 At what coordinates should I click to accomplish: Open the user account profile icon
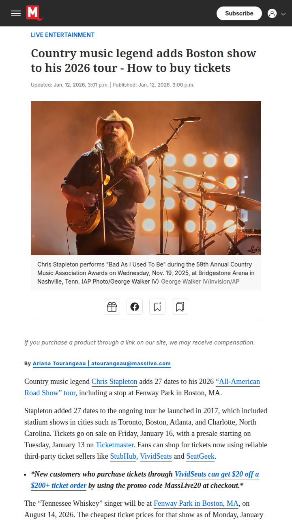tap(272, 13)
